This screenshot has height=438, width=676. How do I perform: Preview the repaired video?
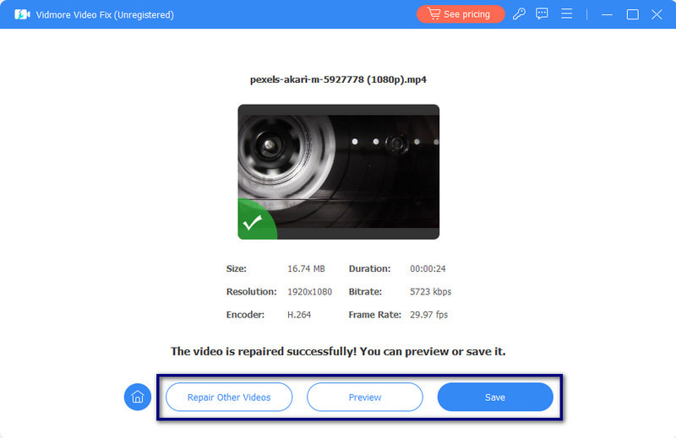coord(364,397)
